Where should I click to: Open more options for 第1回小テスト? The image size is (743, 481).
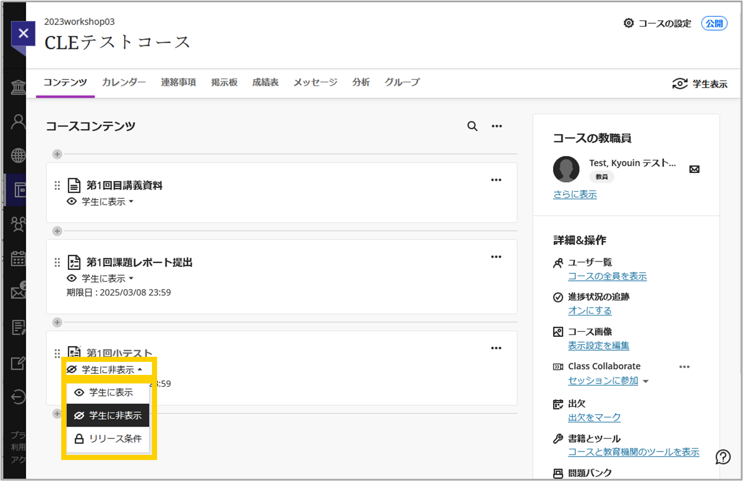coord(496,348)
